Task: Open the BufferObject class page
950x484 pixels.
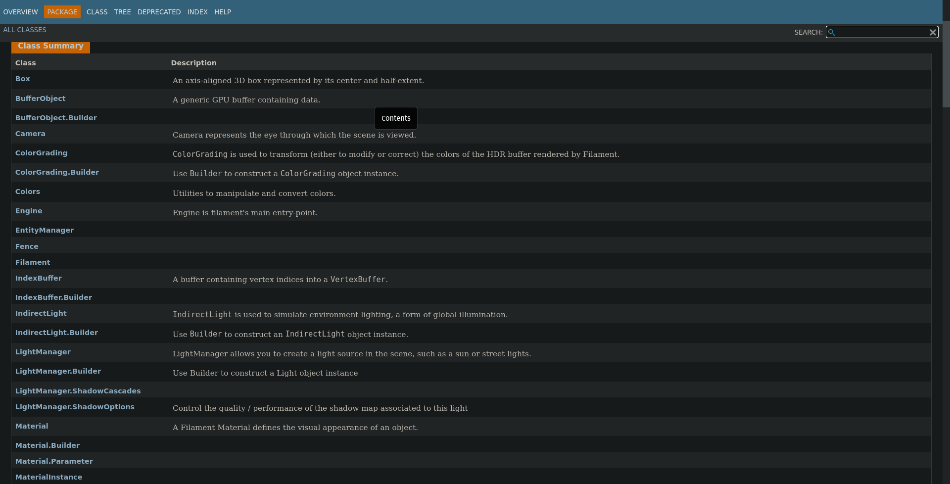Action: click(x=40, y=98)
